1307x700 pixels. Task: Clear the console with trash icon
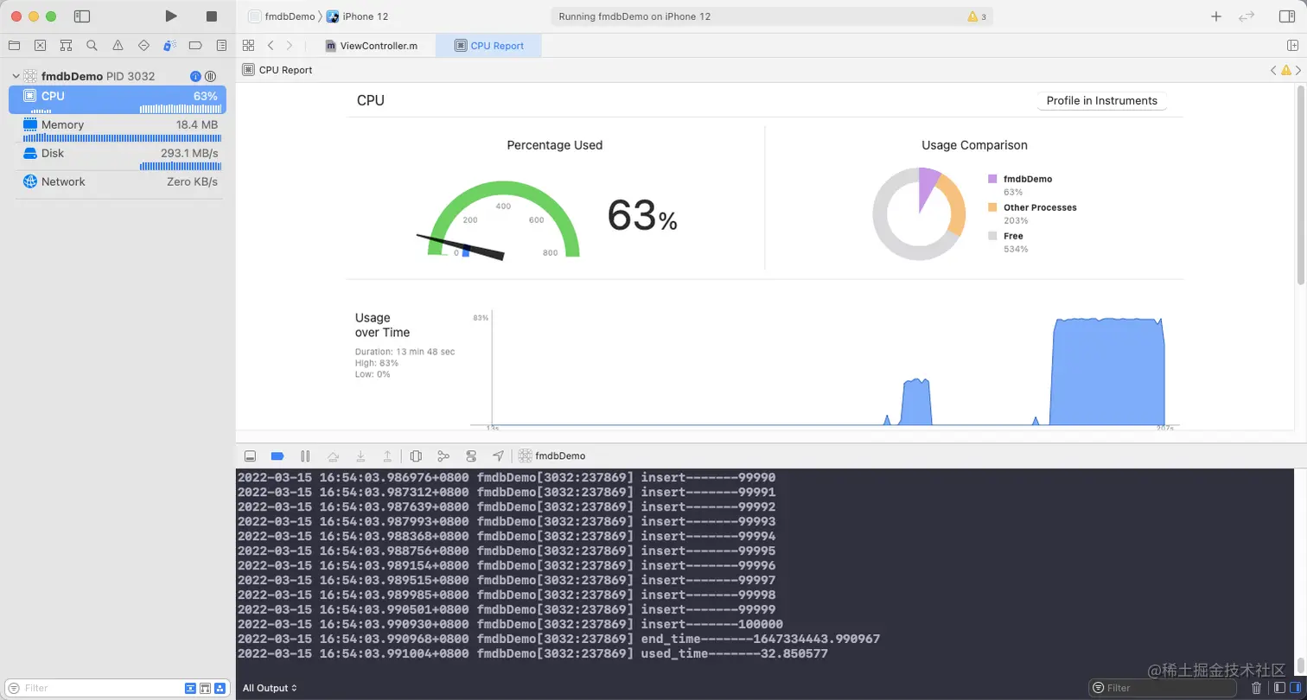click(1257, 688)
